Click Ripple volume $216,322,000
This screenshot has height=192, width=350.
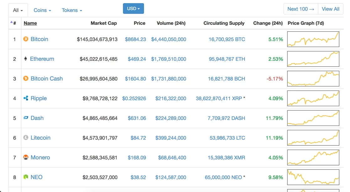point(171,99)
